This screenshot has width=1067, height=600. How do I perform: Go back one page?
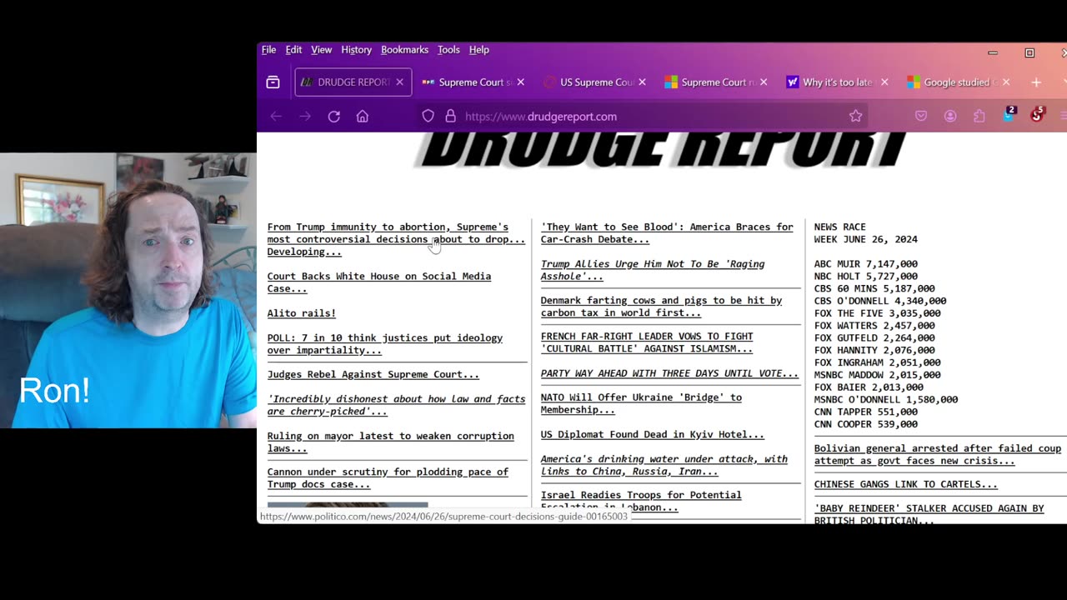coord(276,117)
